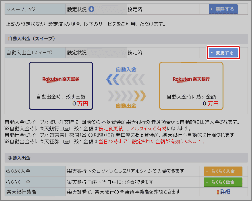Click the 0万円 amount in the 楽天証券 box

[80, 104]
